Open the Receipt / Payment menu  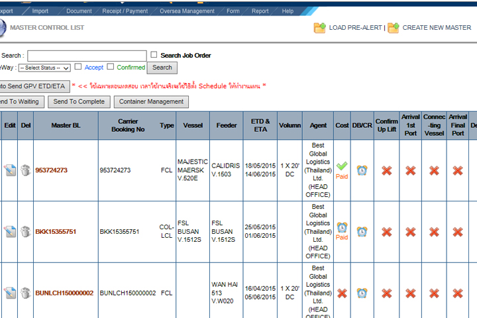(127, 11)
